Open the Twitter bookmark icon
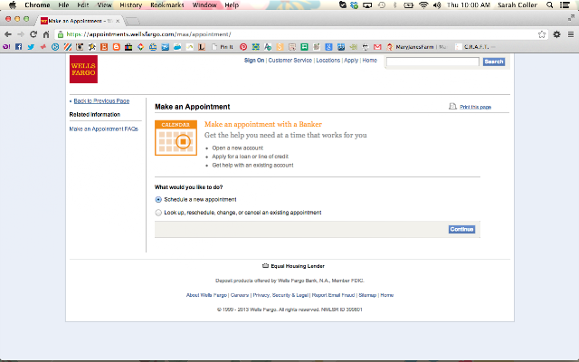 [x=31, y=47]
